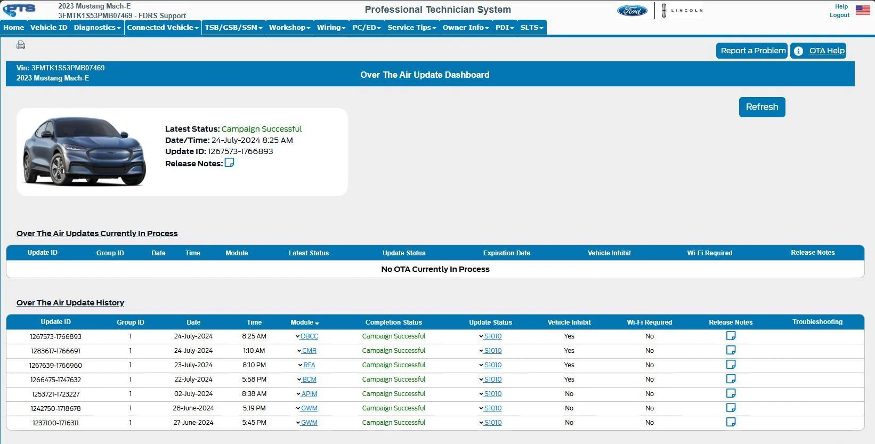Viewport: 875px width, 444px height.
Task: Expand the Diagnostics menu
Action: 97,27
